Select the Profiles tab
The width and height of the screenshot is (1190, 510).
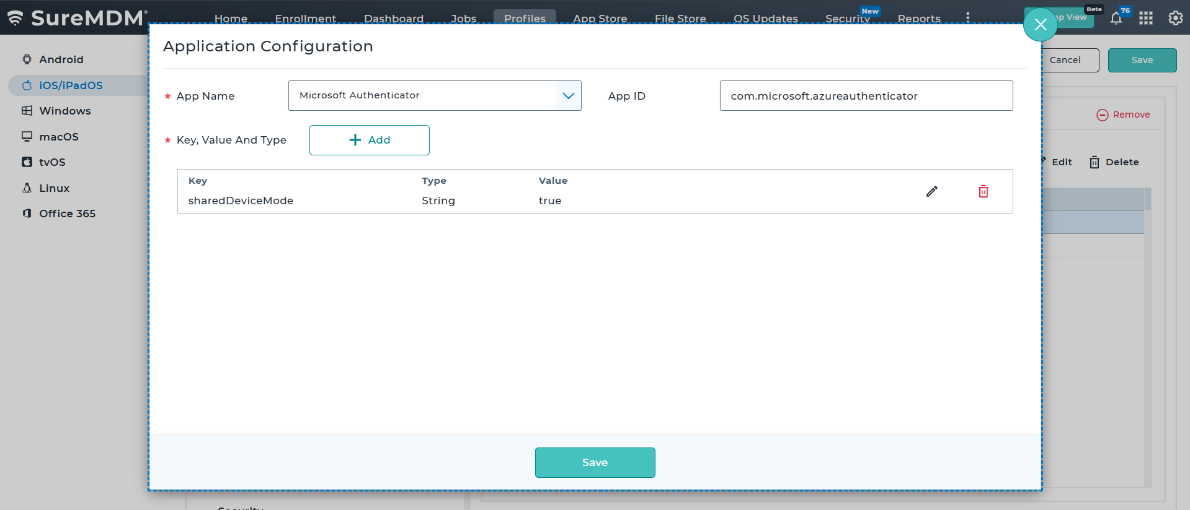tap(525, 18)
